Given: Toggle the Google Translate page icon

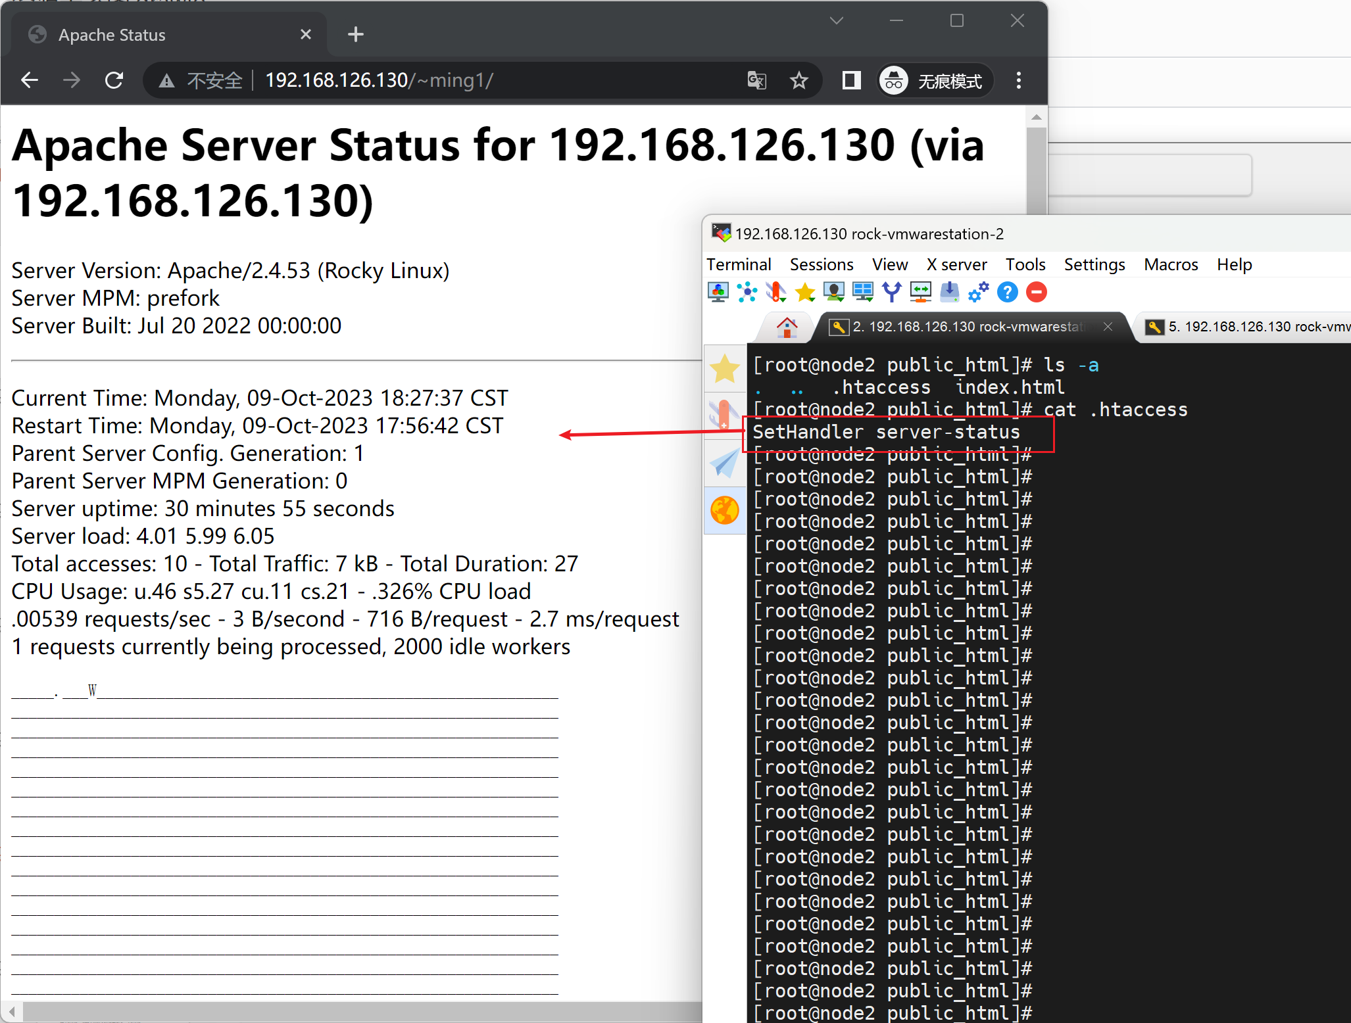Looking at the screenshot, I should coord(756,81).
